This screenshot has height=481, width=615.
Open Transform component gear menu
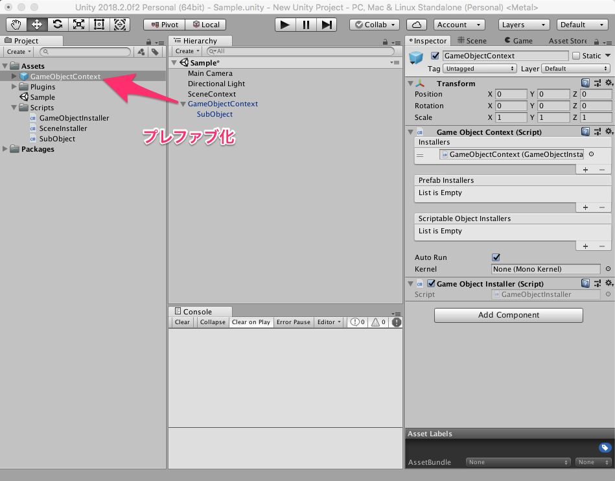(609, 83)
